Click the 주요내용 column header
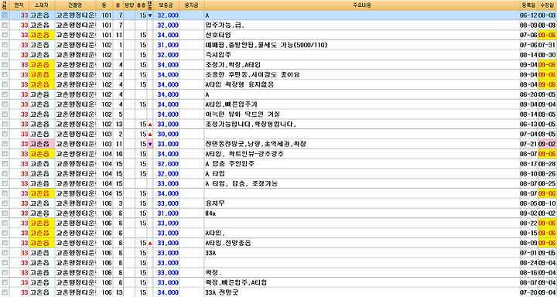Image resolution: width=557 pixels, height=297 pixels. [361, 5]
